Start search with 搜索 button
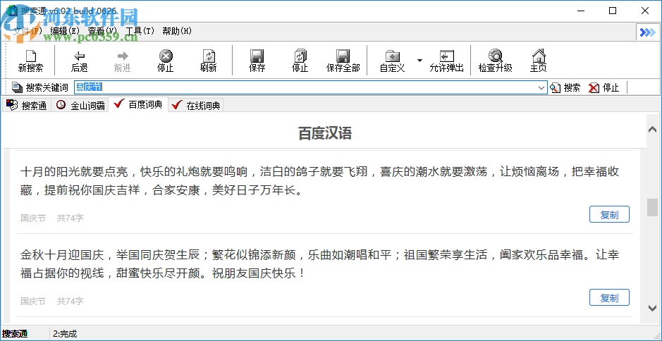This screenshot has width=662, height=341. 565,88
